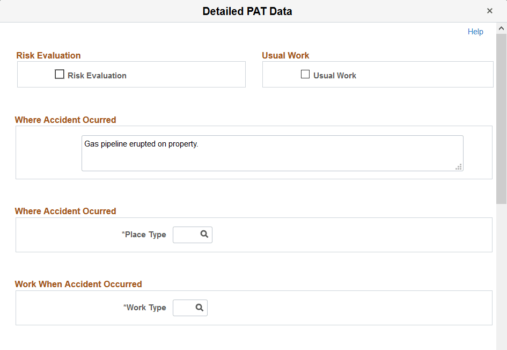Click inside the Work Type input field
The image size is (507, 350).
(x=182, y=308)
